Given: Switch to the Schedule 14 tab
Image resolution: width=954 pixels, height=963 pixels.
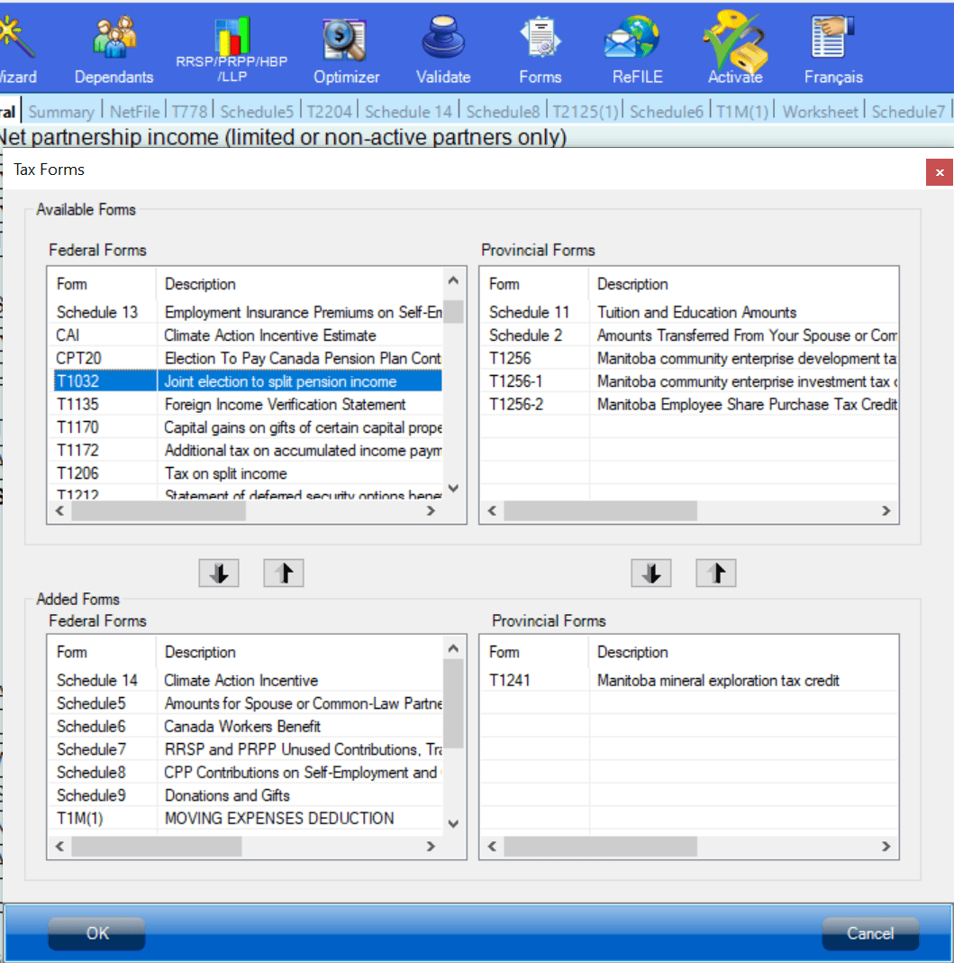Looking at the screenshot, I should click(409, 111).
